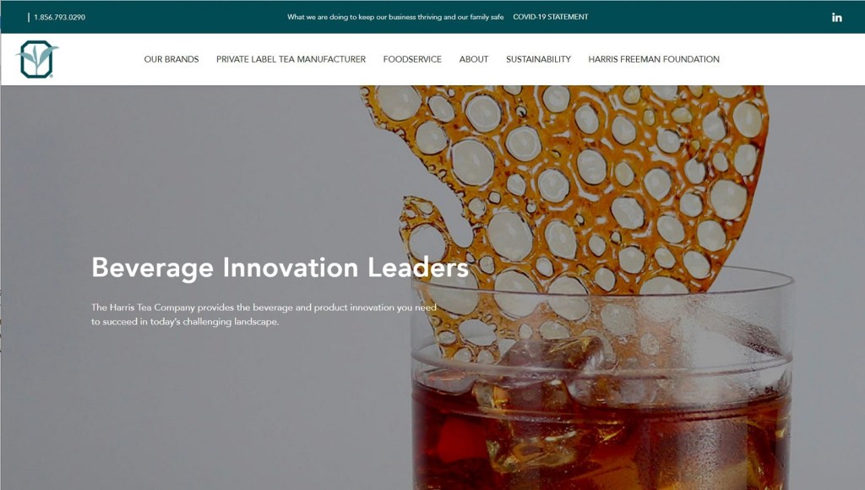Open HARRIS FREEMAN FOUNDATION nav item
865x490 pixels.
[654, 59]
